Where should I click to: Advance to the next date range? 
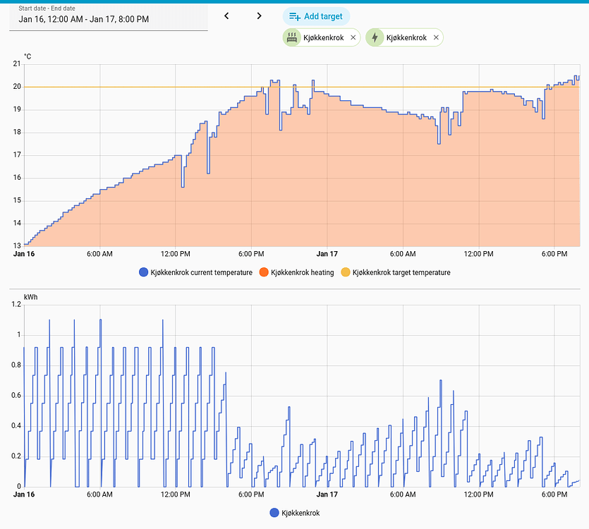pos(259,16)
